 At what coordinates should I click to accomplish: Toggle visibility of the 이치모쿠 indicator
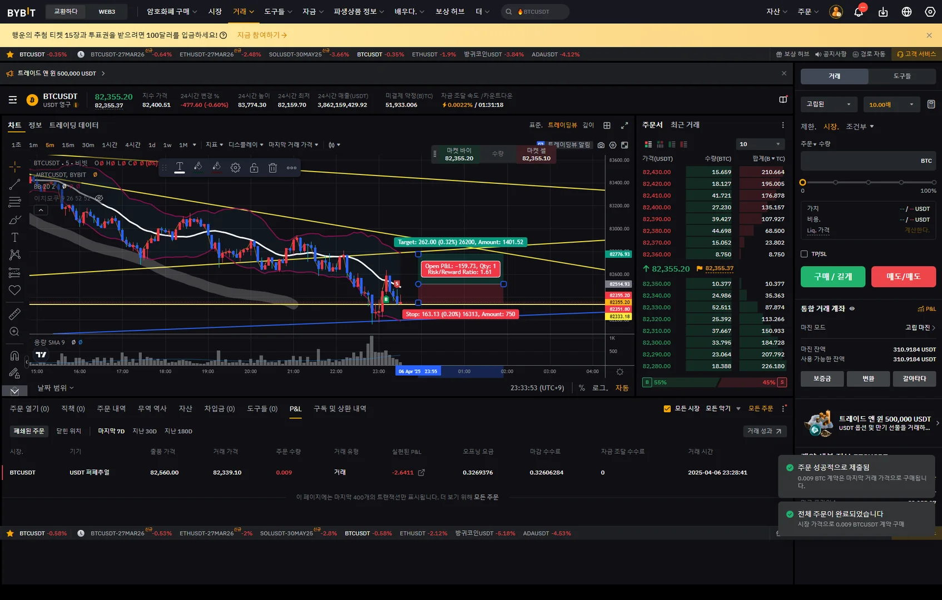click(x=99, y=198)
